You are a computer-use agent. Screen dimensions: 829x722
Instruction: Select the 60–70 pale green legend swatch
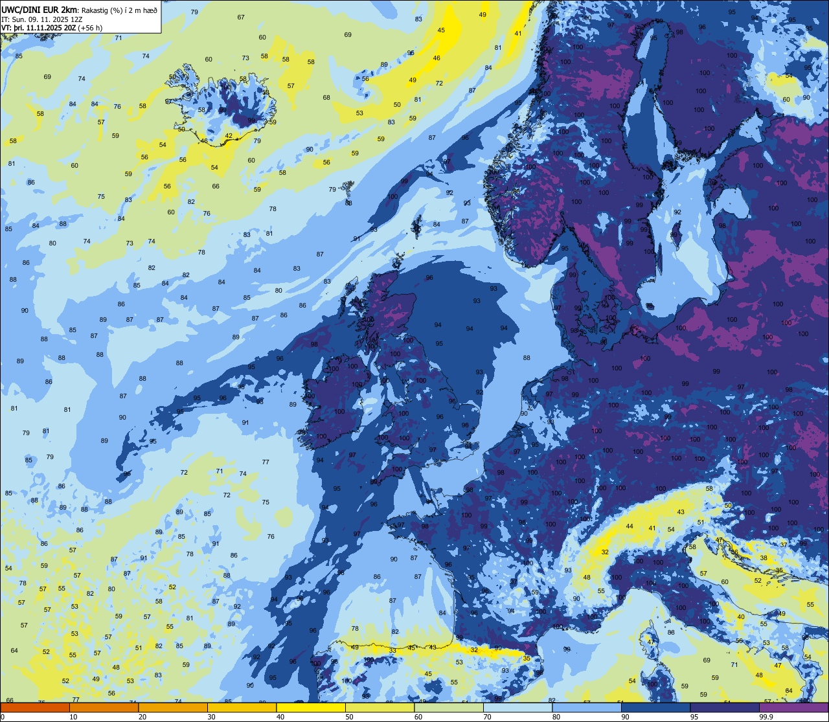pos(449,707)
